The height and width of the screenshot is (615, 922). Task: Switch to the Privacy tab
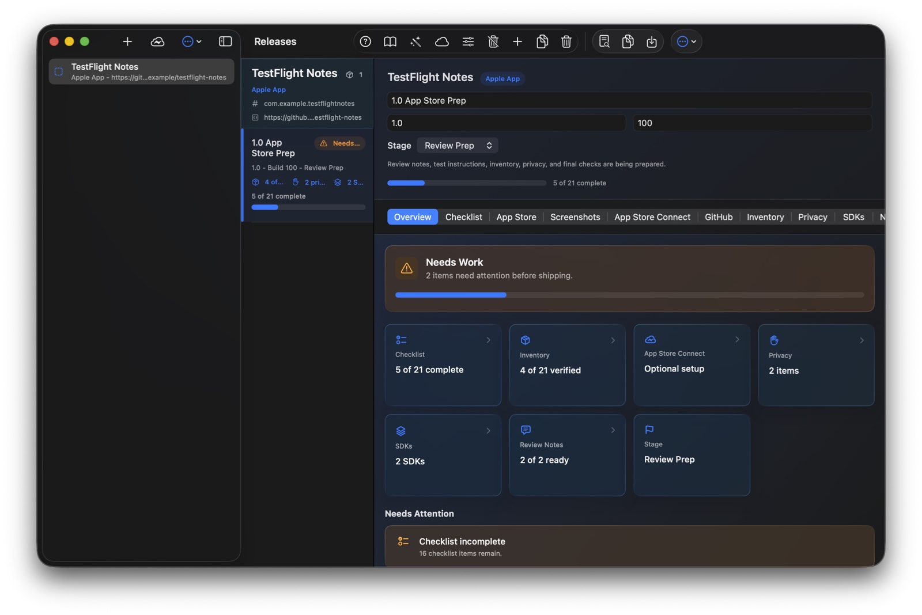813,217
